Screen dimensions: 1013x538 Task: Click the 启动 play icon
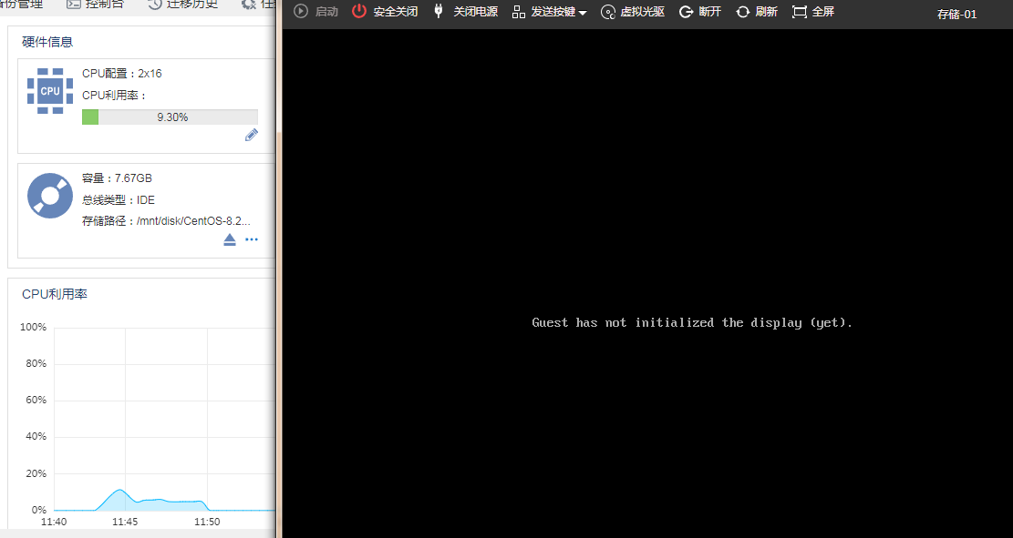pyautogui.click(x=300, y=11)
